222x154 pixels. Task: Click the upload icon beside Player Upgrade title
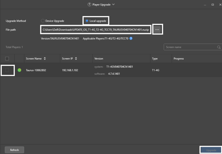pos(89,4)
